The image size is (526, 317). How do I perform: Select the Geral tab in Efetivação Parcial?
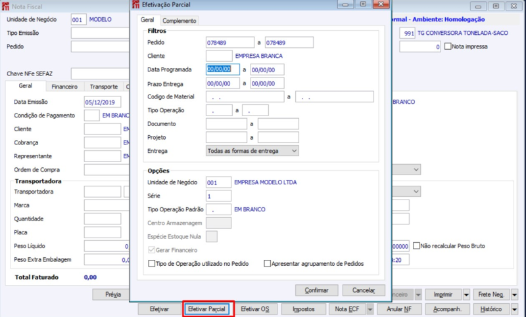pyautogui.click(x=147, y=20)
